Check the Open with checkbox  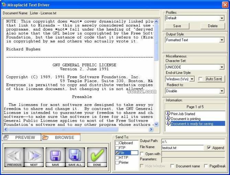pos(142,154)
